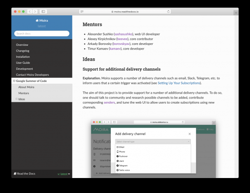Go forward using the browser forward arrow
This screenshot has width=250, height=193.
(x=35, y=12)
